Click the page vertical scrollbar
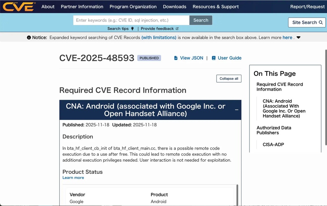 325,96
